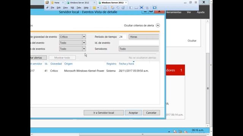
Task: Click the console view icon at toolbar end
Action: [x=155, y=8]
